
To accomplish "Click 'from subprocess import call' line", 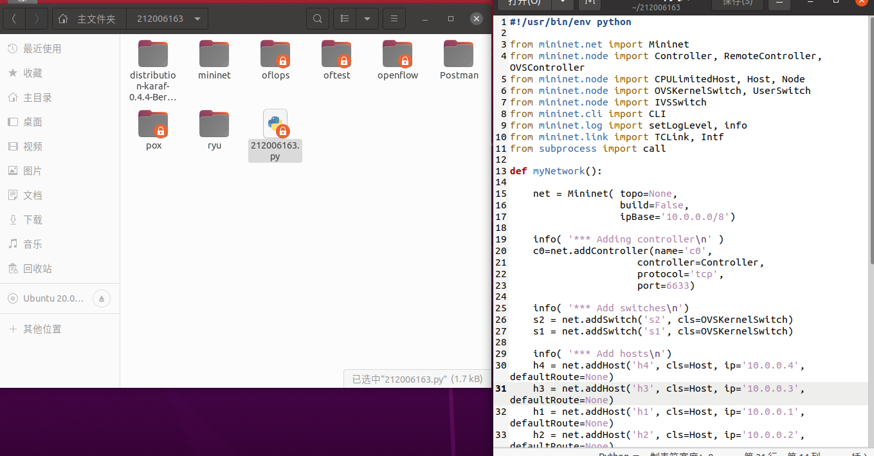I will (588, 149).
